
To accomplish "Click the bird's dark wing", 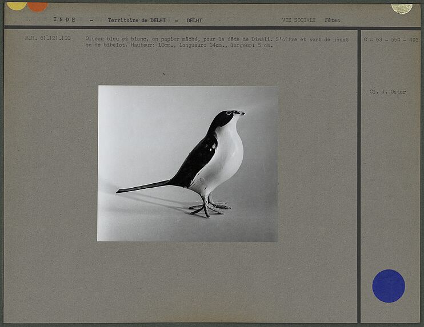I will pos(197,159).
